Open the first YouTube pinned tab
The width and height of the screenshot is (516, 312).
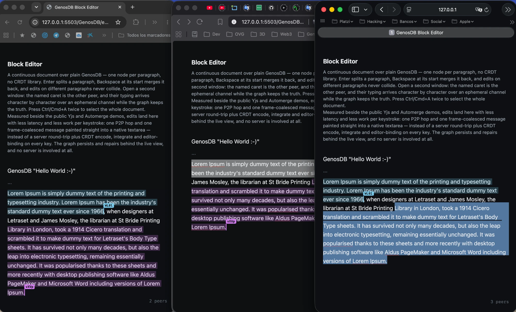coord(209,8)
